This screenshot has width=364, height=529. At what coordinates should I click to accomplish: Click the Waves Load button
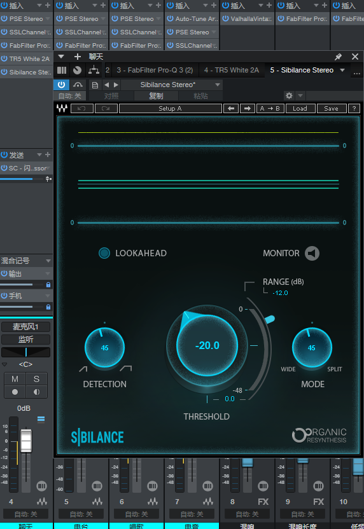pyautogui.click(x=300, y=108)
